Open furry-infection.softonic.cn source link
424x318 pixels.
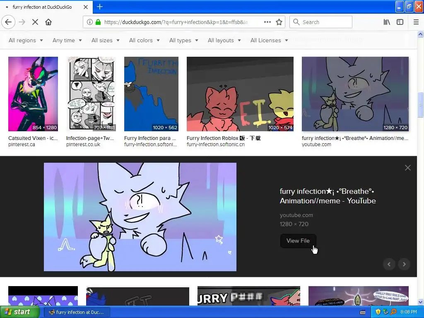(x=215, y=145)
